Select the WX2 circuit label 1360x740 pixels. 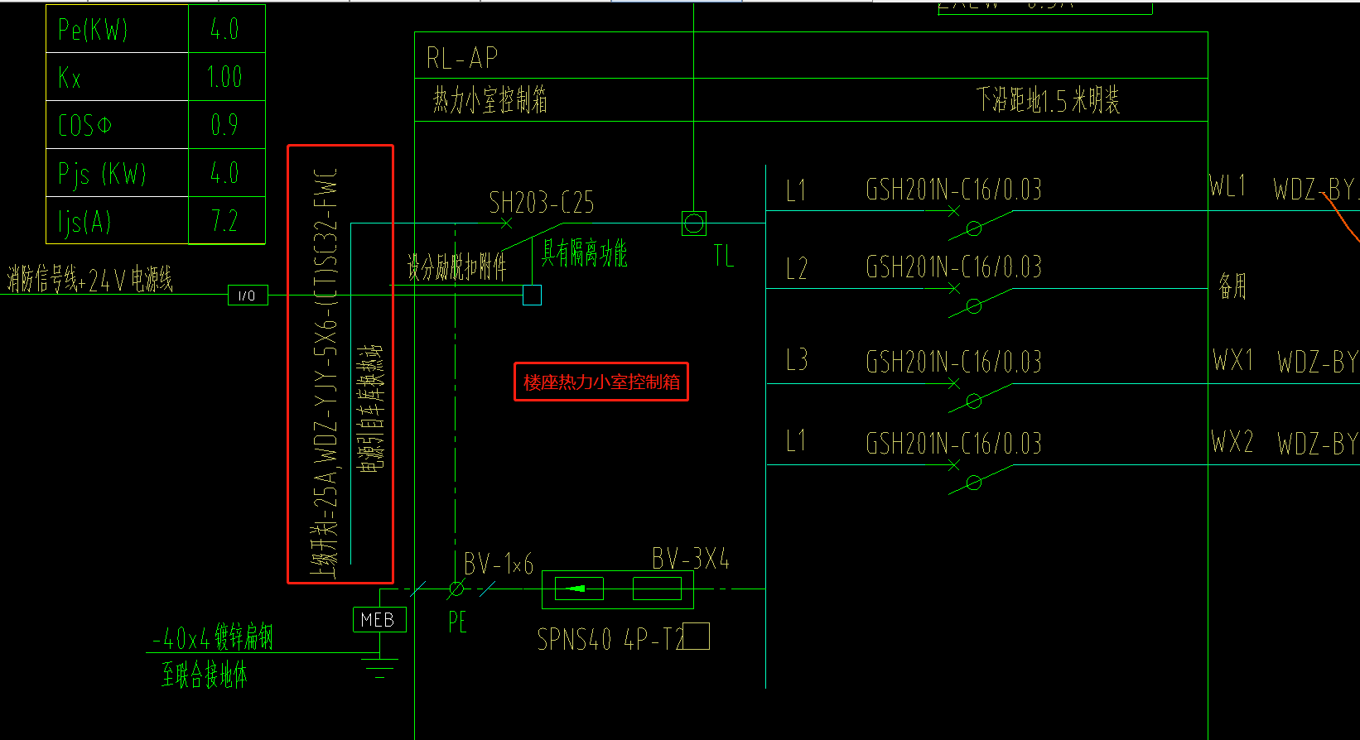point(1232,442)
